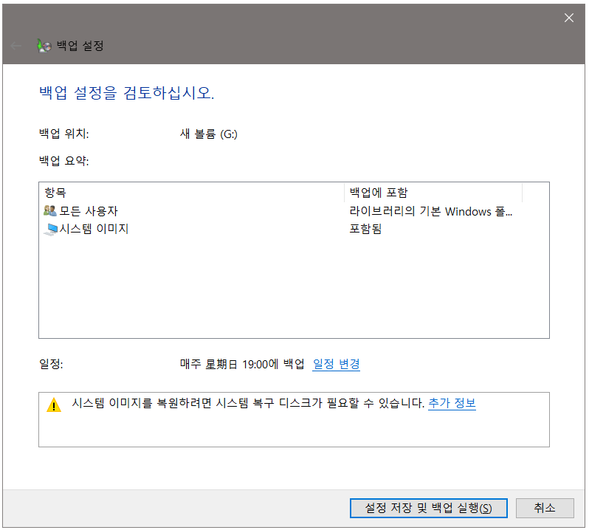Close the backup settings dialog
This screenshot has height=530, width=589.
click(x=568, y=18)
